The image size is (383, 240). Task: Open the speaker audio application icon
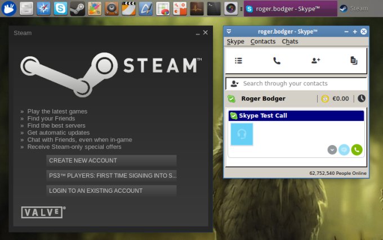pyautogui.click(x=112, y=8)
